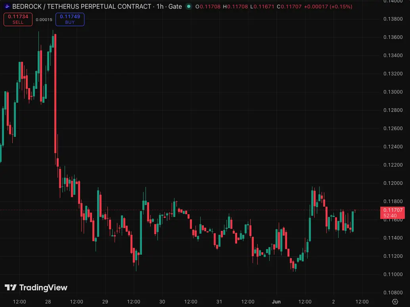Click the 30 date label on time axis
410x307 pixels.
pos(162,301)
